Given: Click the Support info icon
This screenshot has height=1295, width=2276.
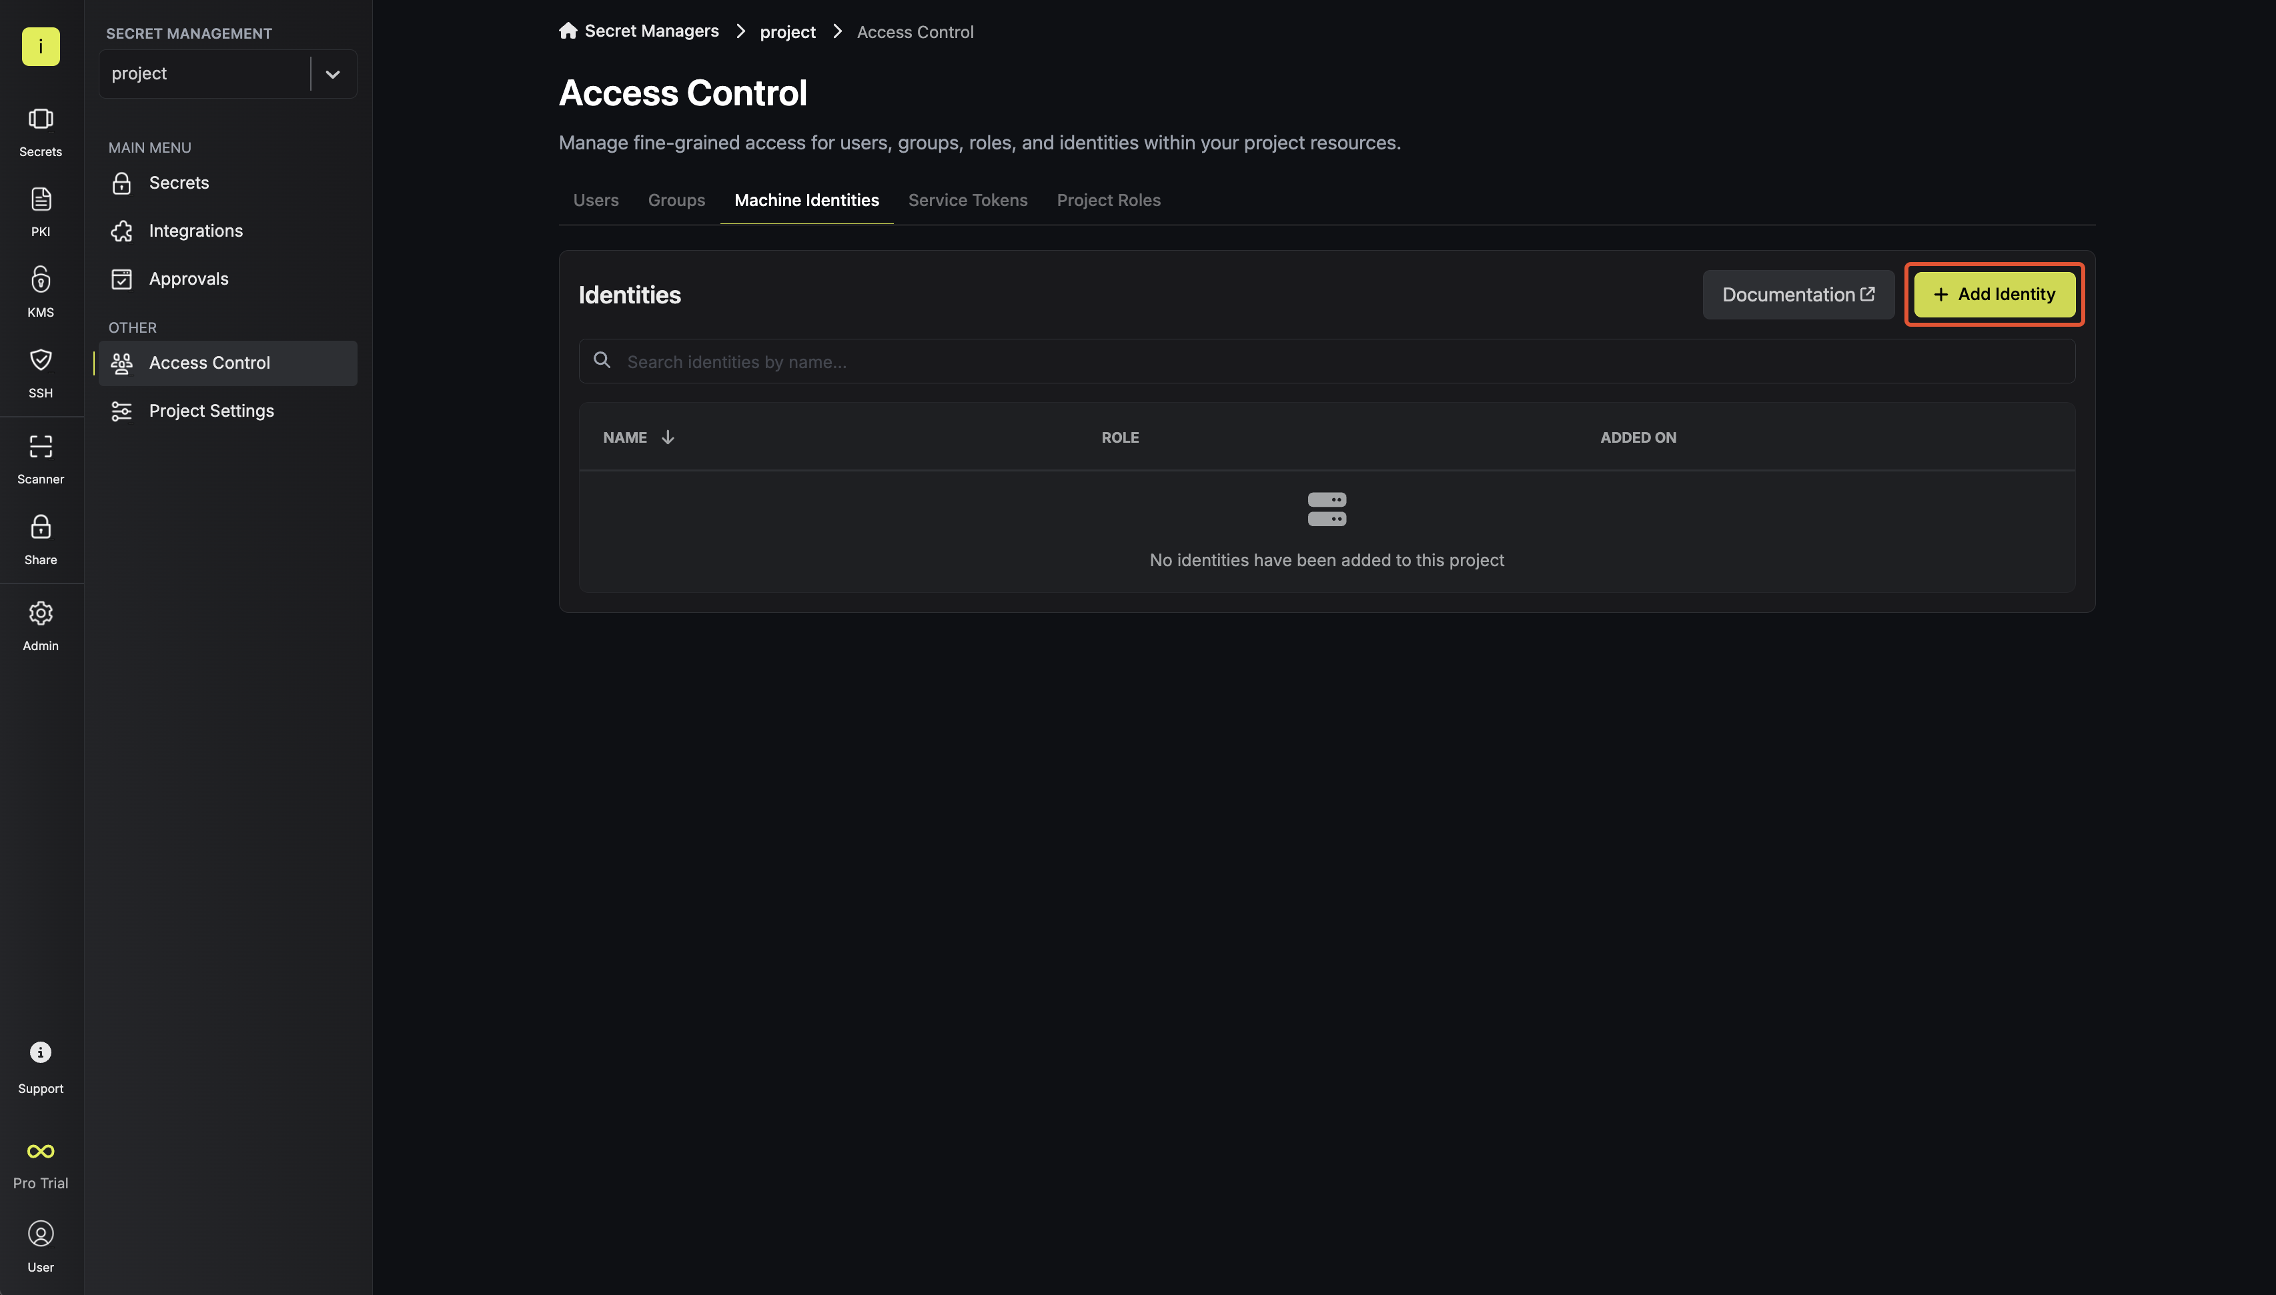Looking at the screenshot, I should pos(40,1052).
